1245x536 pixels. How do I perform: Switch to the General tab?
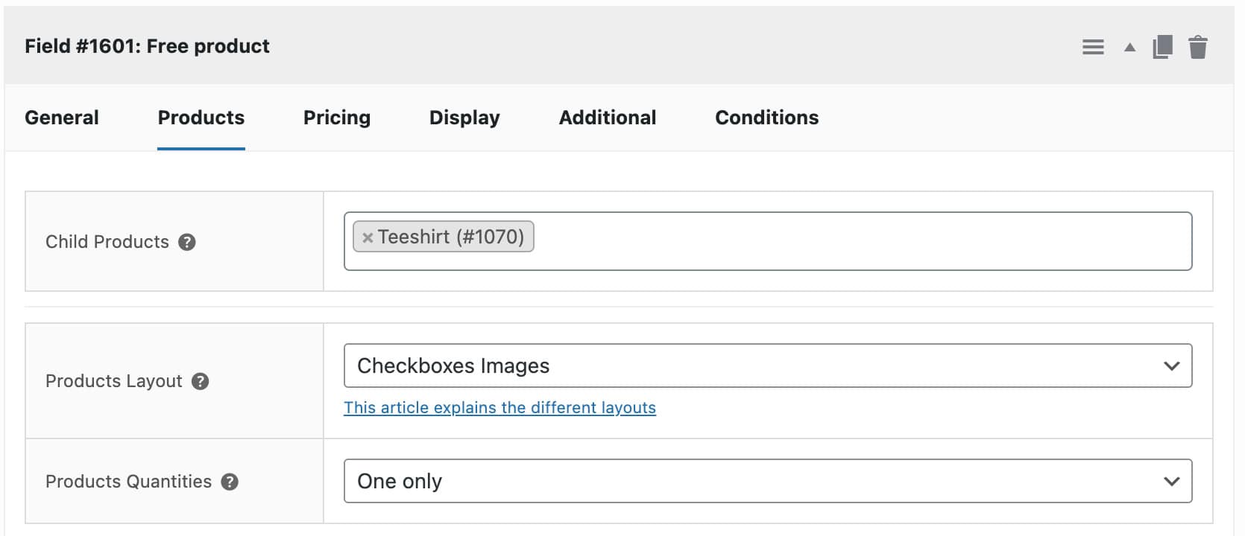(61, 117)
